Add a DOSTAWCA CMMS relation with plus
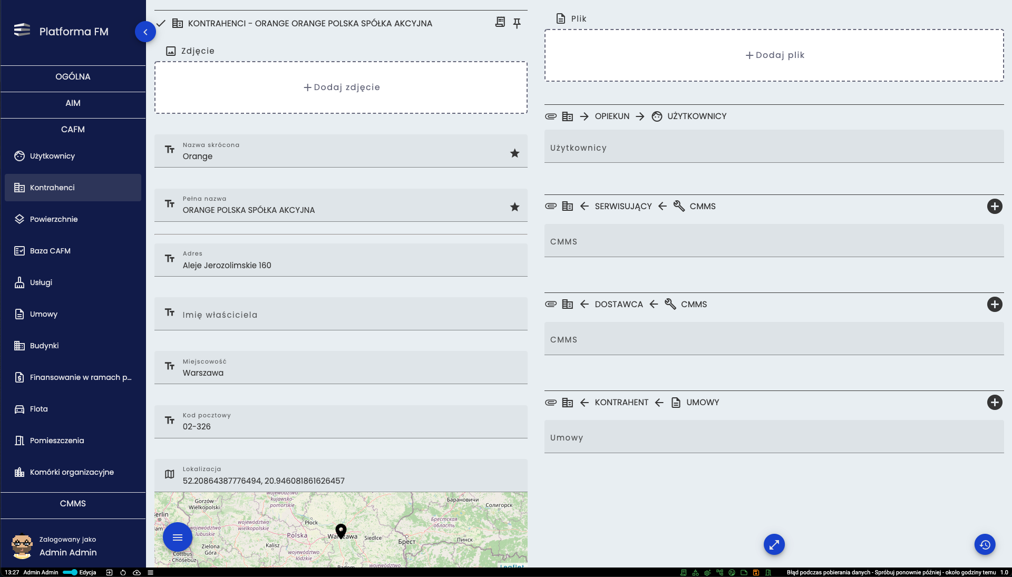The width and height of the screenshot is (1012, 577). tap(995, 305)
